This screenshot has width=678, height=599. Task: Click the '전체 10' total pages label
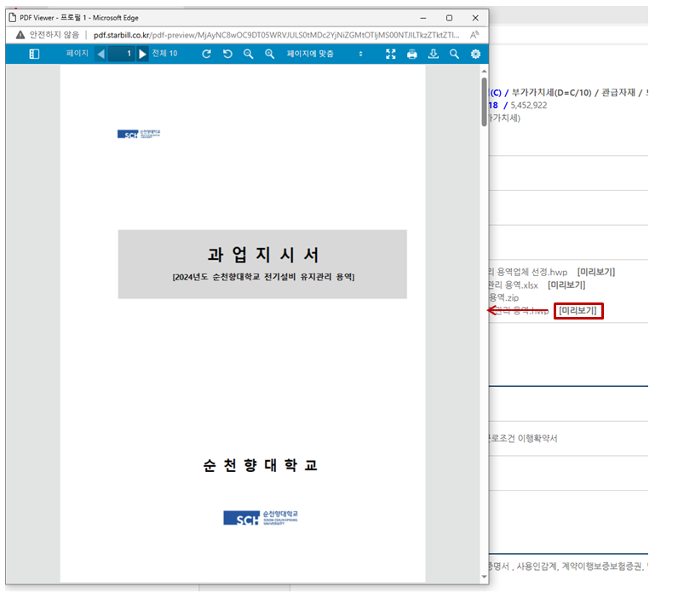[x=164, y=54]
